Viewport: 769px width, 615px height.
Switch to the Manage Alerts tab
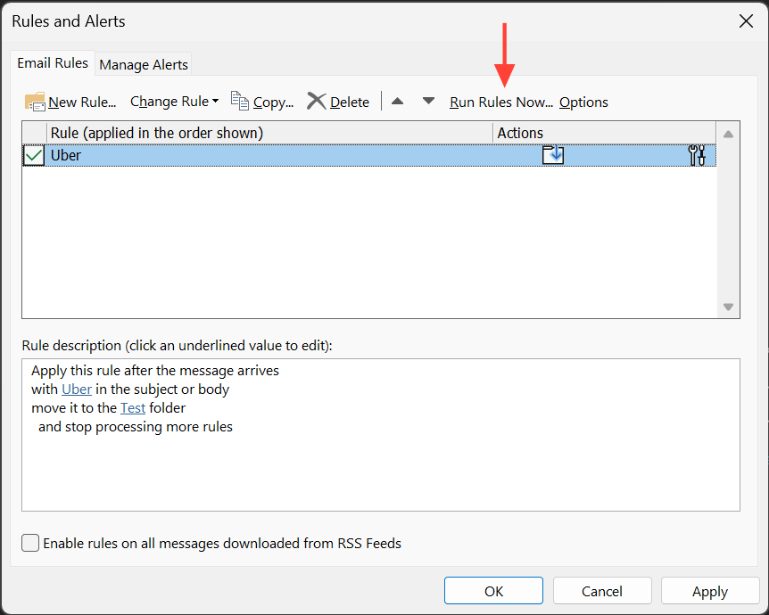click(x=144, y=64)
